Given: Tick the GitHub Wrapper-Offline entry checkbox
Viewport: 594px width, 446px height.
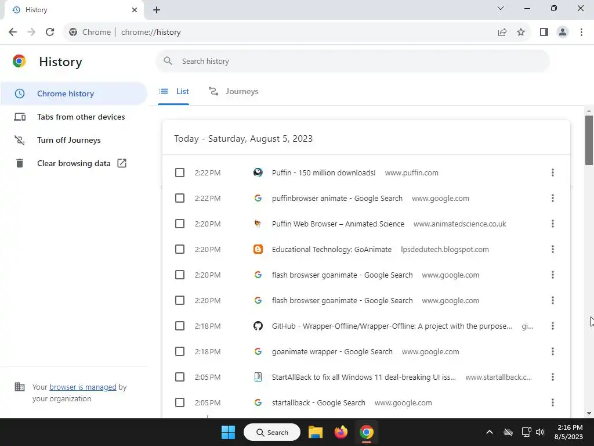Looking at the screenshot, I should (x=180, y=326).
